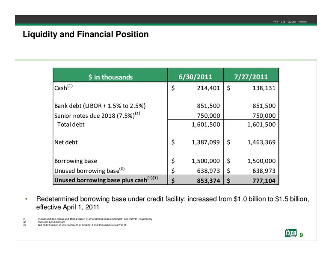Click the 7/27/2011 total debt value 1,601,500

coord(261,125)
